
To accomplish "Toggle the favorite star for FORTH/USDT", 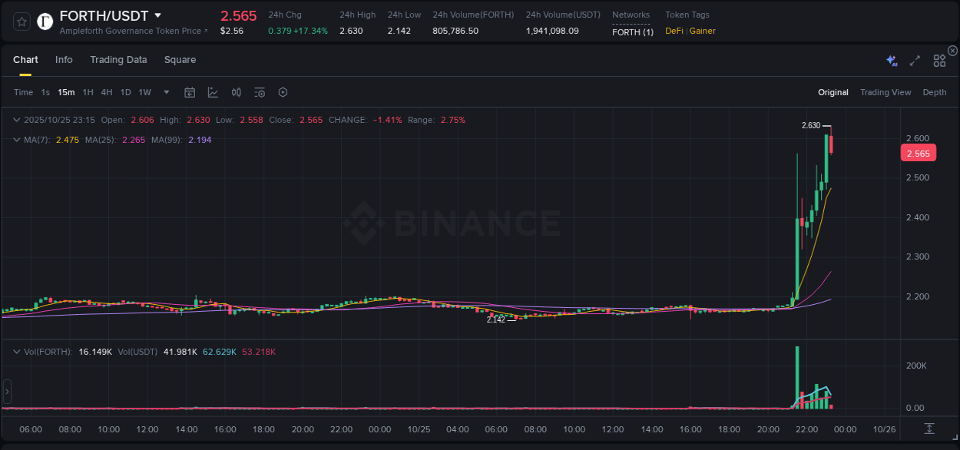I will [22, 22].
